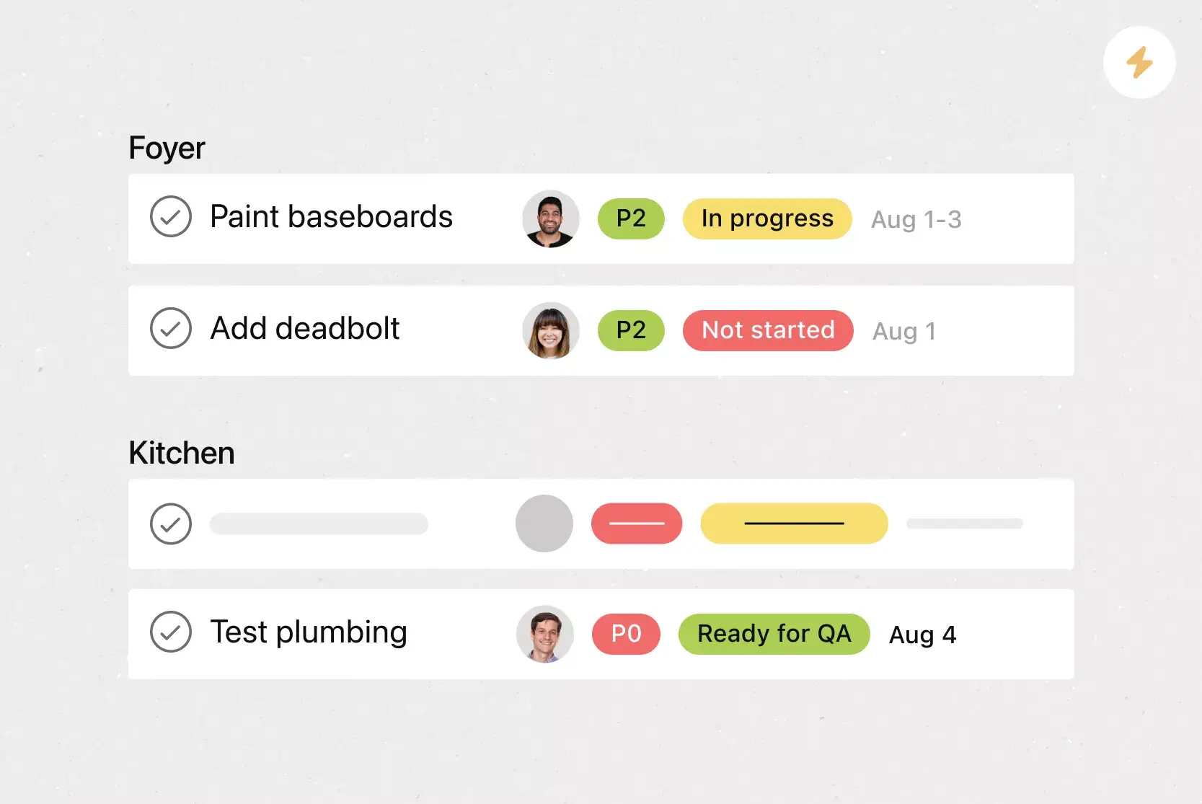This screenshot has height=804, width=1202.
Task: Complete the untitled placeholder Kitchen task
Action: pyautogui.click(x=171, y=524)
